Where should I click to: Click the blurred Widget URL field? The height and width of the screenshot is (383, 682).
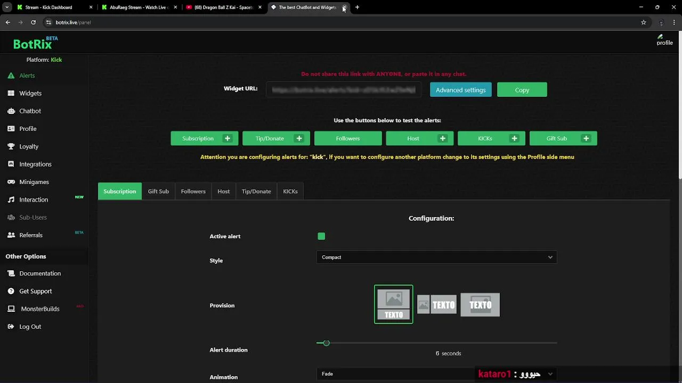pos(344,90)
